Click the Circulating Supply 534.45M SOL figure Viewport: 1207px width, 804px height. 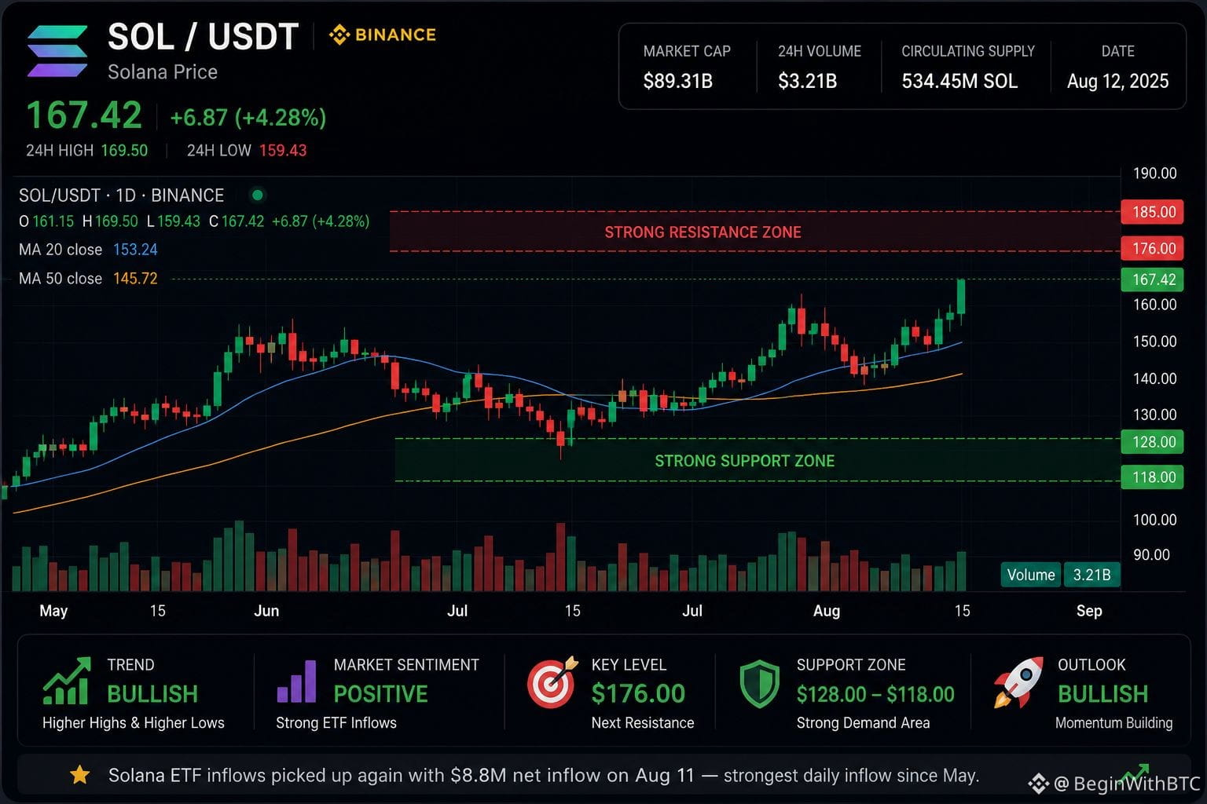pos(959,81)
